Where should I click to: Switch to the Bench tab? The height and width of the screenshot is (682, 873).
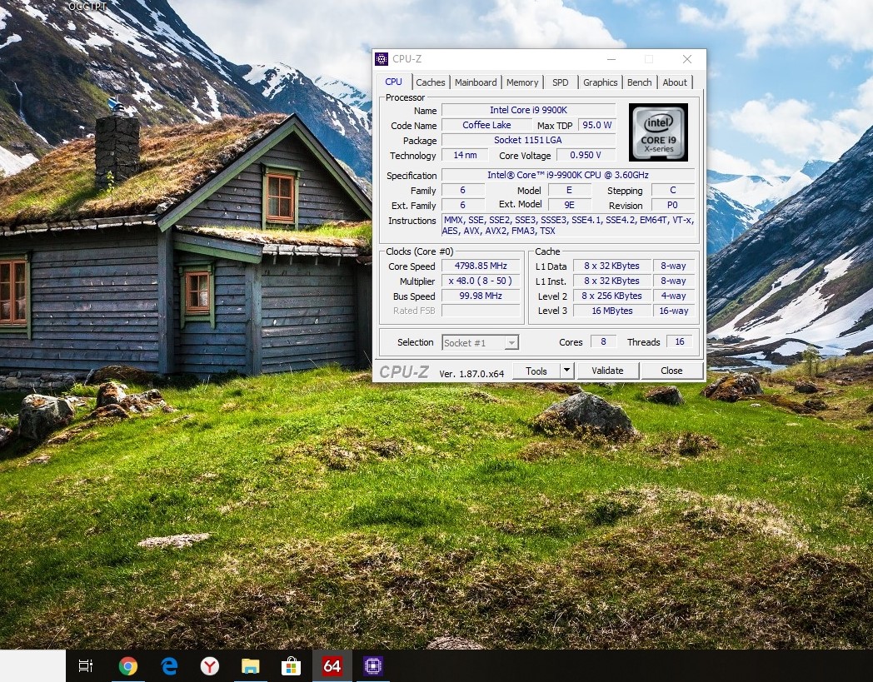[639, 82]
